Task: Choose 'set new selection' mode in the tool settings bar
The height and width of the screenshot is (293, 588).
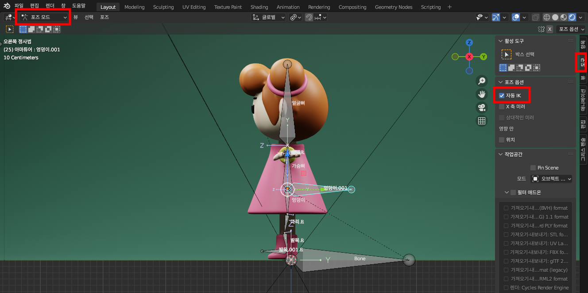Action: pyautogui.click(x=23, y=29)
